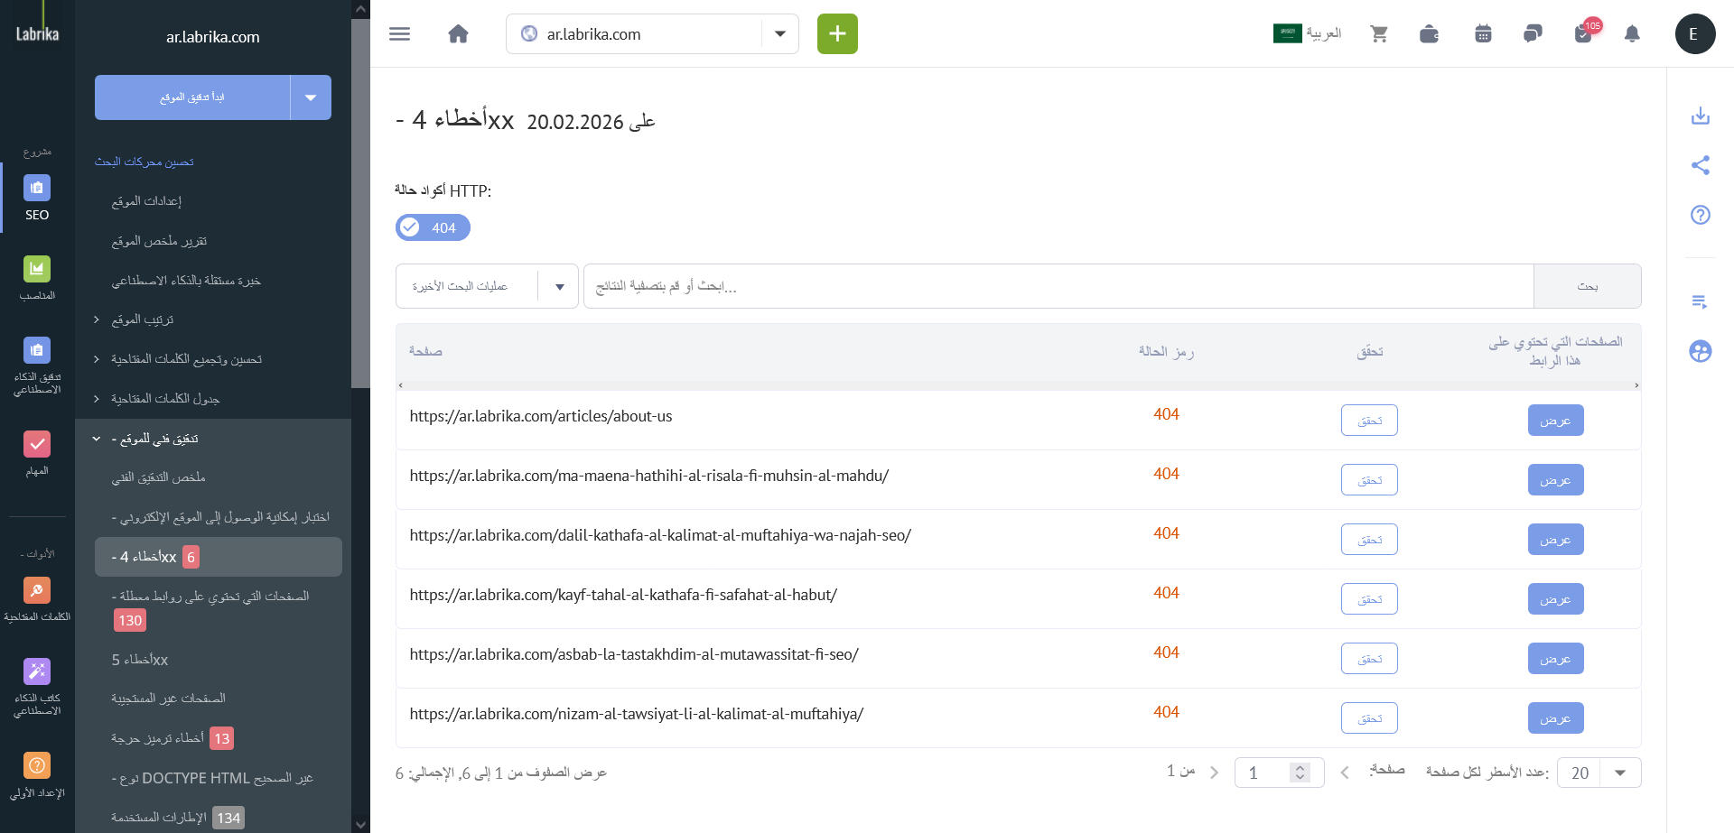The image size is (1734, 833).
Task: Click تحسين محركات البحث sidebar heading
Action: coord(144,162)
